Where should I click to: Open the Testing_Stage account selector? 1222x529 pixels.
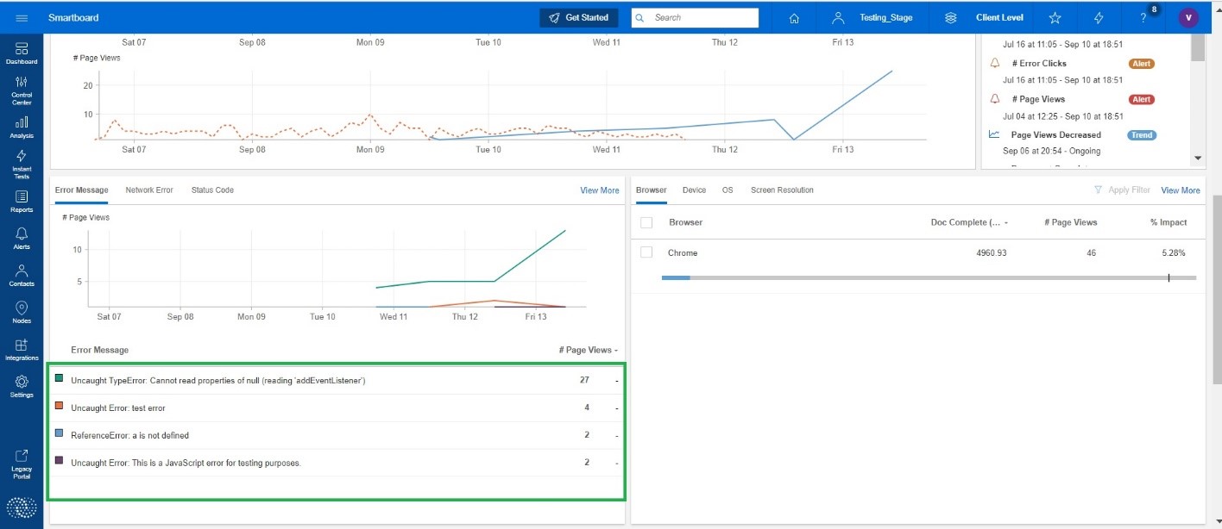[x=885, y=18]
